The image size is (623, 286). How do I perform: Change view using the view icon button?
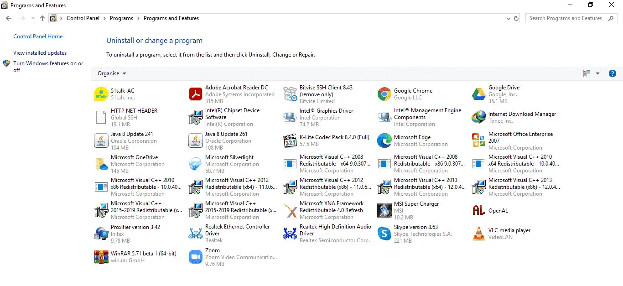587,73
